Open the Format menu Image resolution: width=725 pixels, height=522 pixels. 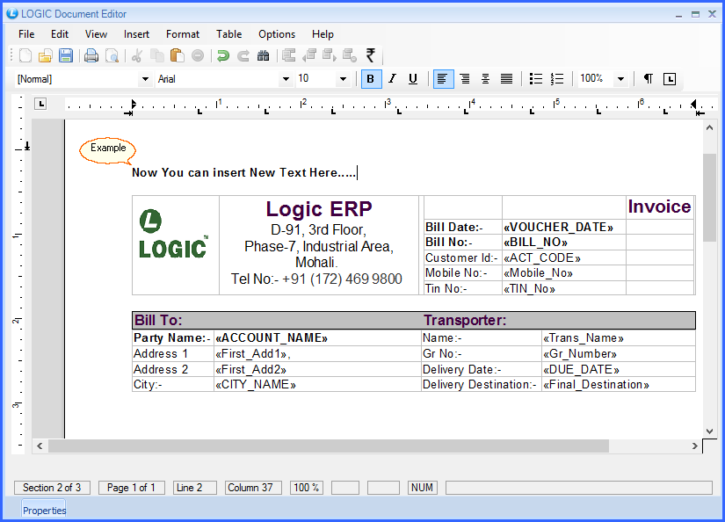183,34
